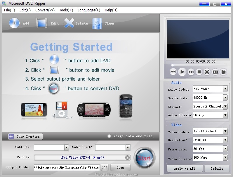Enable Merge into one file option
The height and width of the screenshot is (177, 233).
[109, 136]
